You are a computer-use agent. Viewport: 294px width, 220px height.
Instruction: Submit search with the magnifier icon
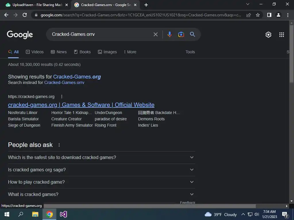192,34
